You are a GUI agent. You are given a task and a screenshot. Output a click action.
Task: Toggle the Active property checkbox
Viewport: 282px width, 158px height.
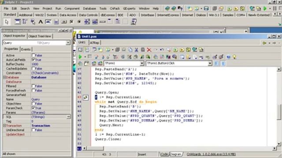33,55
